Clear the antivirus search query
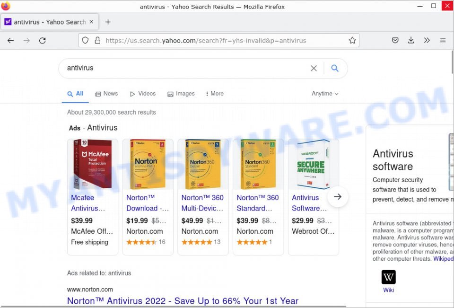Viewport: 454px width, 308px height. tap(314, 68)
